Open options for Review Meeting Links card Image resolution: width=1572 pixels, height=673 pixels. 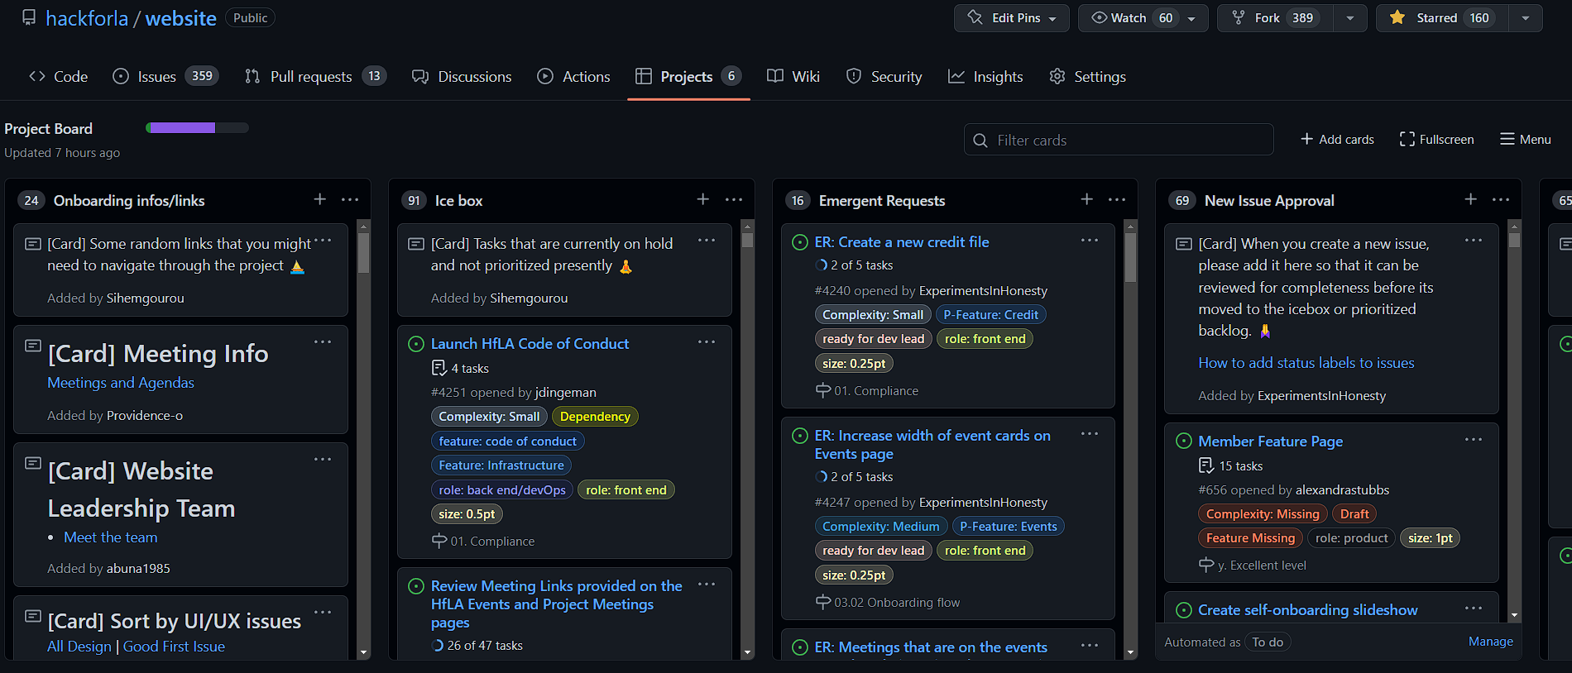pos(707,584)
